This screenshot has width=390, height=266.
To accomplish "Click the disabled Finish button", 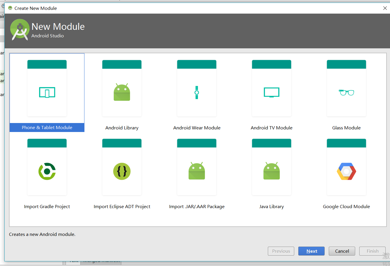I will [x=373, y=251].
